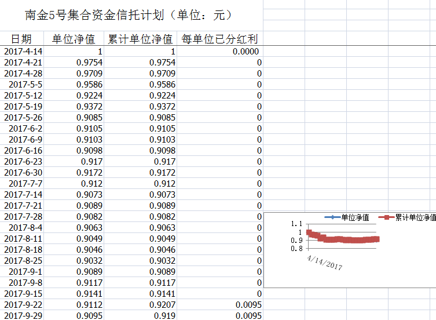
Task: Select the date cell 2017-9-29
Action: tap(23, 315)
